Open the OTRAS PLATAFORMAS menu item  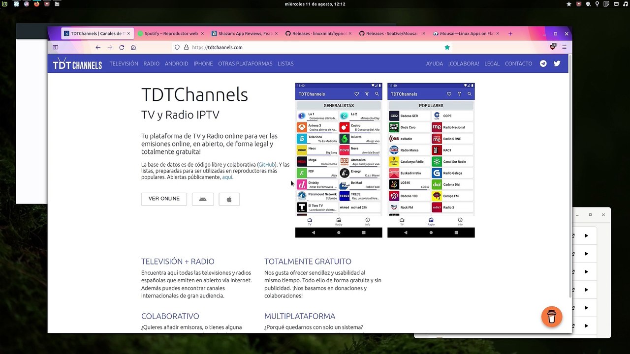tap(245, 63)
